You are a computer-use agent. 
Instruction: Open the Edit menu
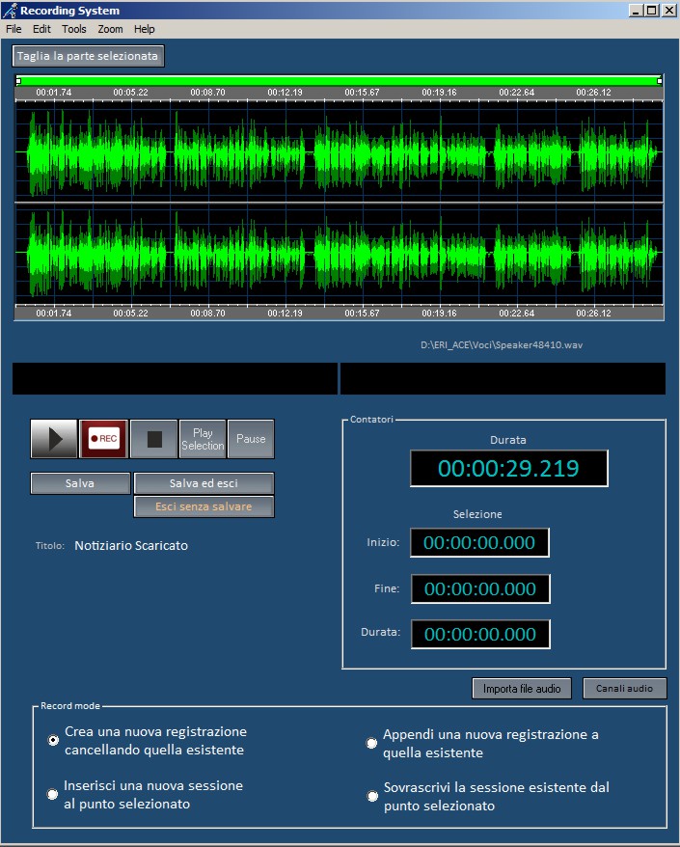pos(41,29)
